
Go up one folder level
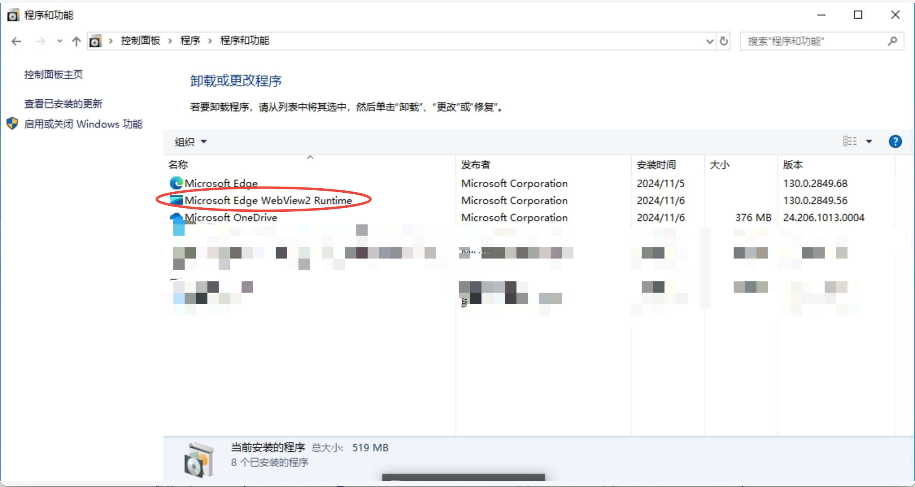pos(76,41)
